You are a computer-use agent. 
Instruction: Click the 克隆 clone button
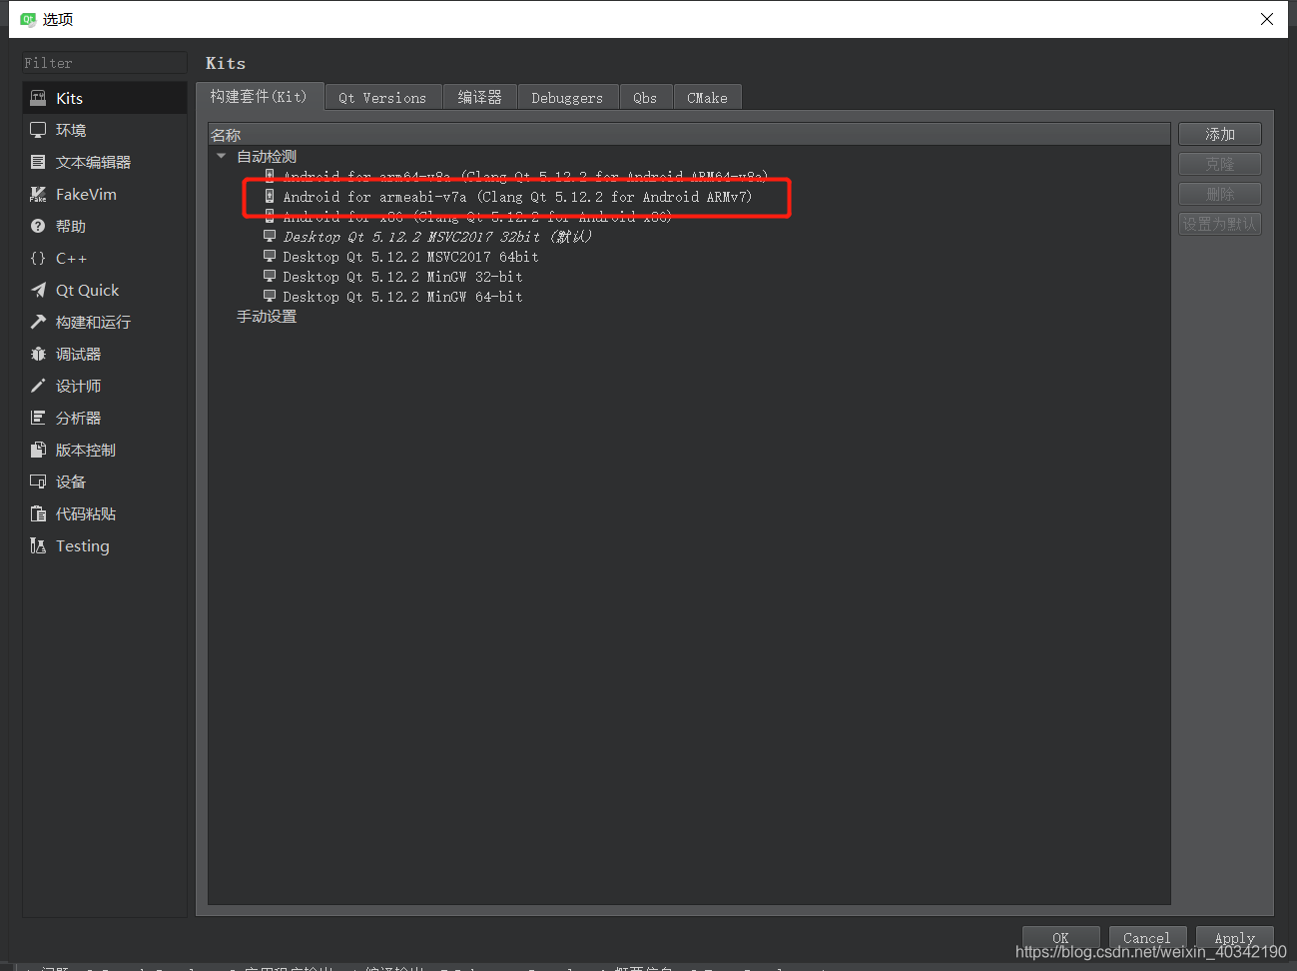1220,164
